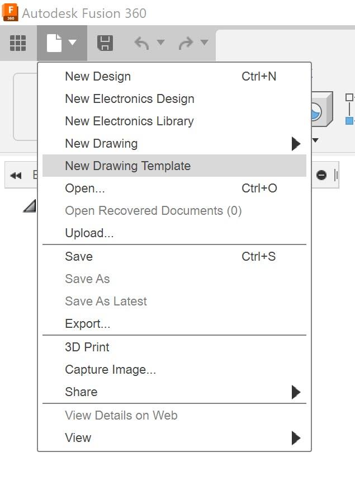Image resolution: width=355 pixels, height=480 pixels.
Task: Select New Design from the menu
Action: (x=98, y=77)
